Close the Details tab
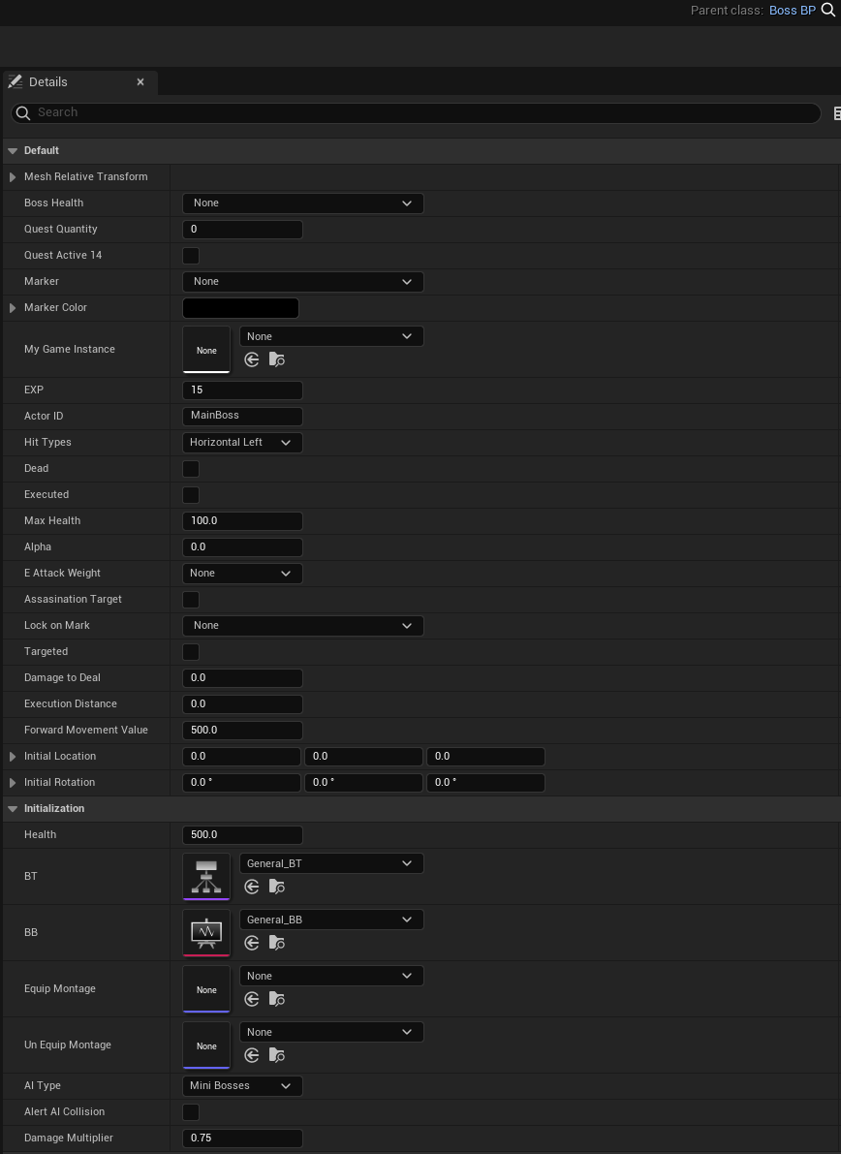Screen dimensions: 841x1154 coord(140,81)
